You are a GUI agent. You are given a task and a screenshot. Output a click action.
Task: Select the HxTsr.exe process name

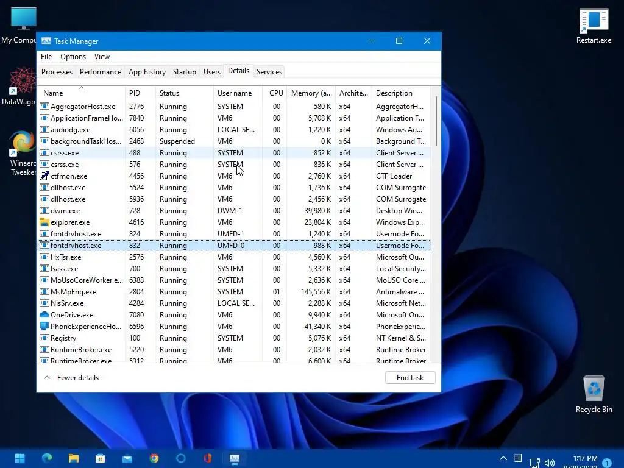tap(66, 257)
